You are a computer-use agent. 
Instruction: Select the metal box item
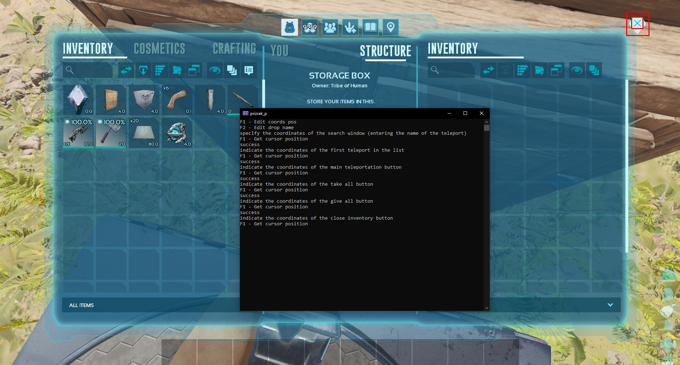144,100
